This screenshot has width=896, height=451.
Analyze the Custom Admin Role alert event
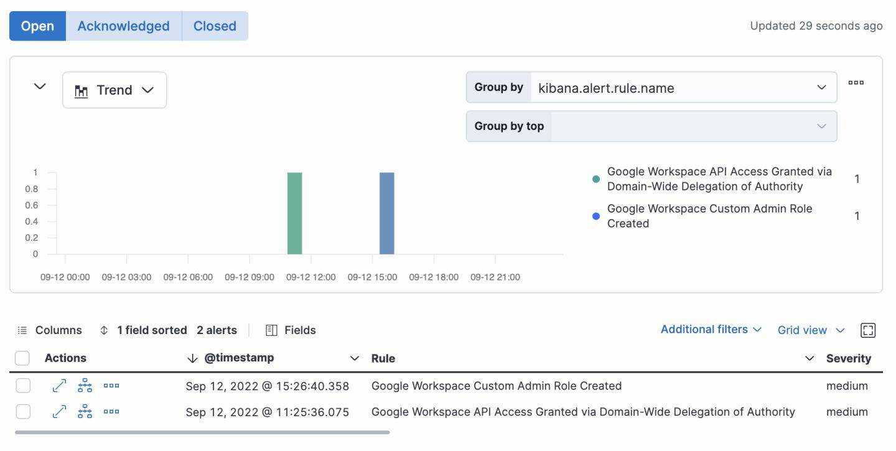pos(85,386)
